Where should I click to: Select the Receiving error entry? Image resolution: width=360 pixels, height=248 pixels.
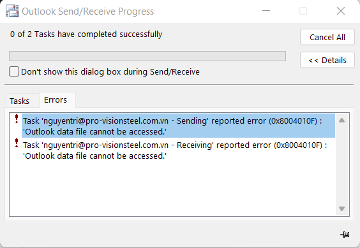(178, 150)
